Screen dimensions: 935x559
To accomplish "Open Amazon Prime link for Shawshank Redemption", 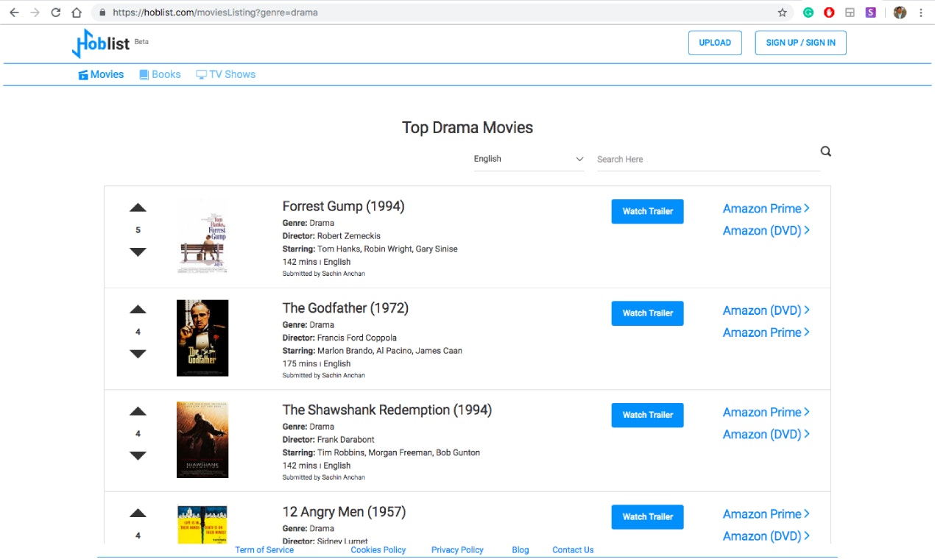I will pyautogui.click(x=766, y=413).
